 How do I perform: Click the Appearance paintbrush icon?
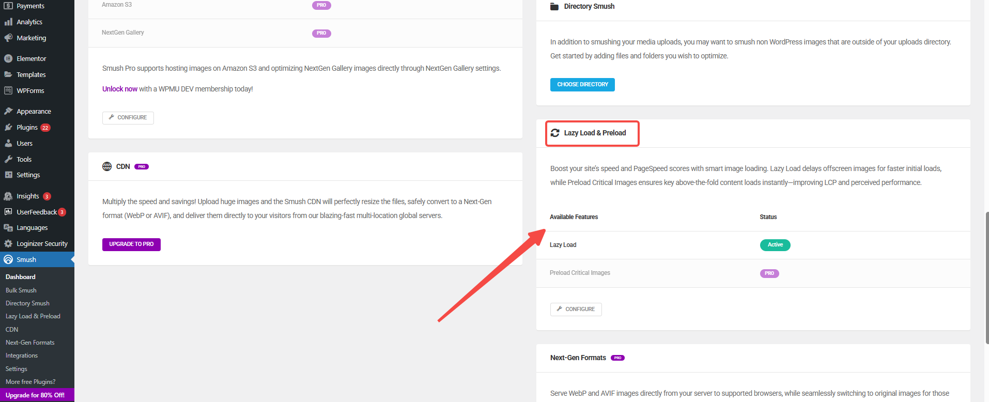(8, 111)
